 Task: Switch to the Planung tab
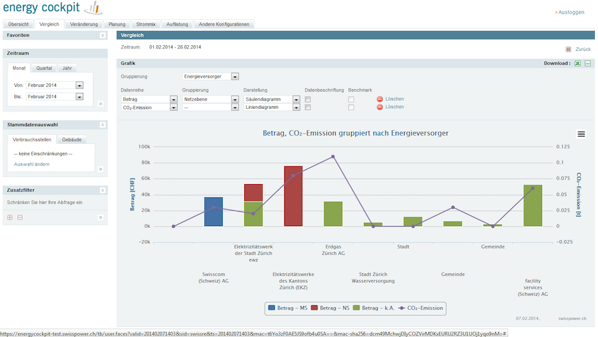(116, 24)
